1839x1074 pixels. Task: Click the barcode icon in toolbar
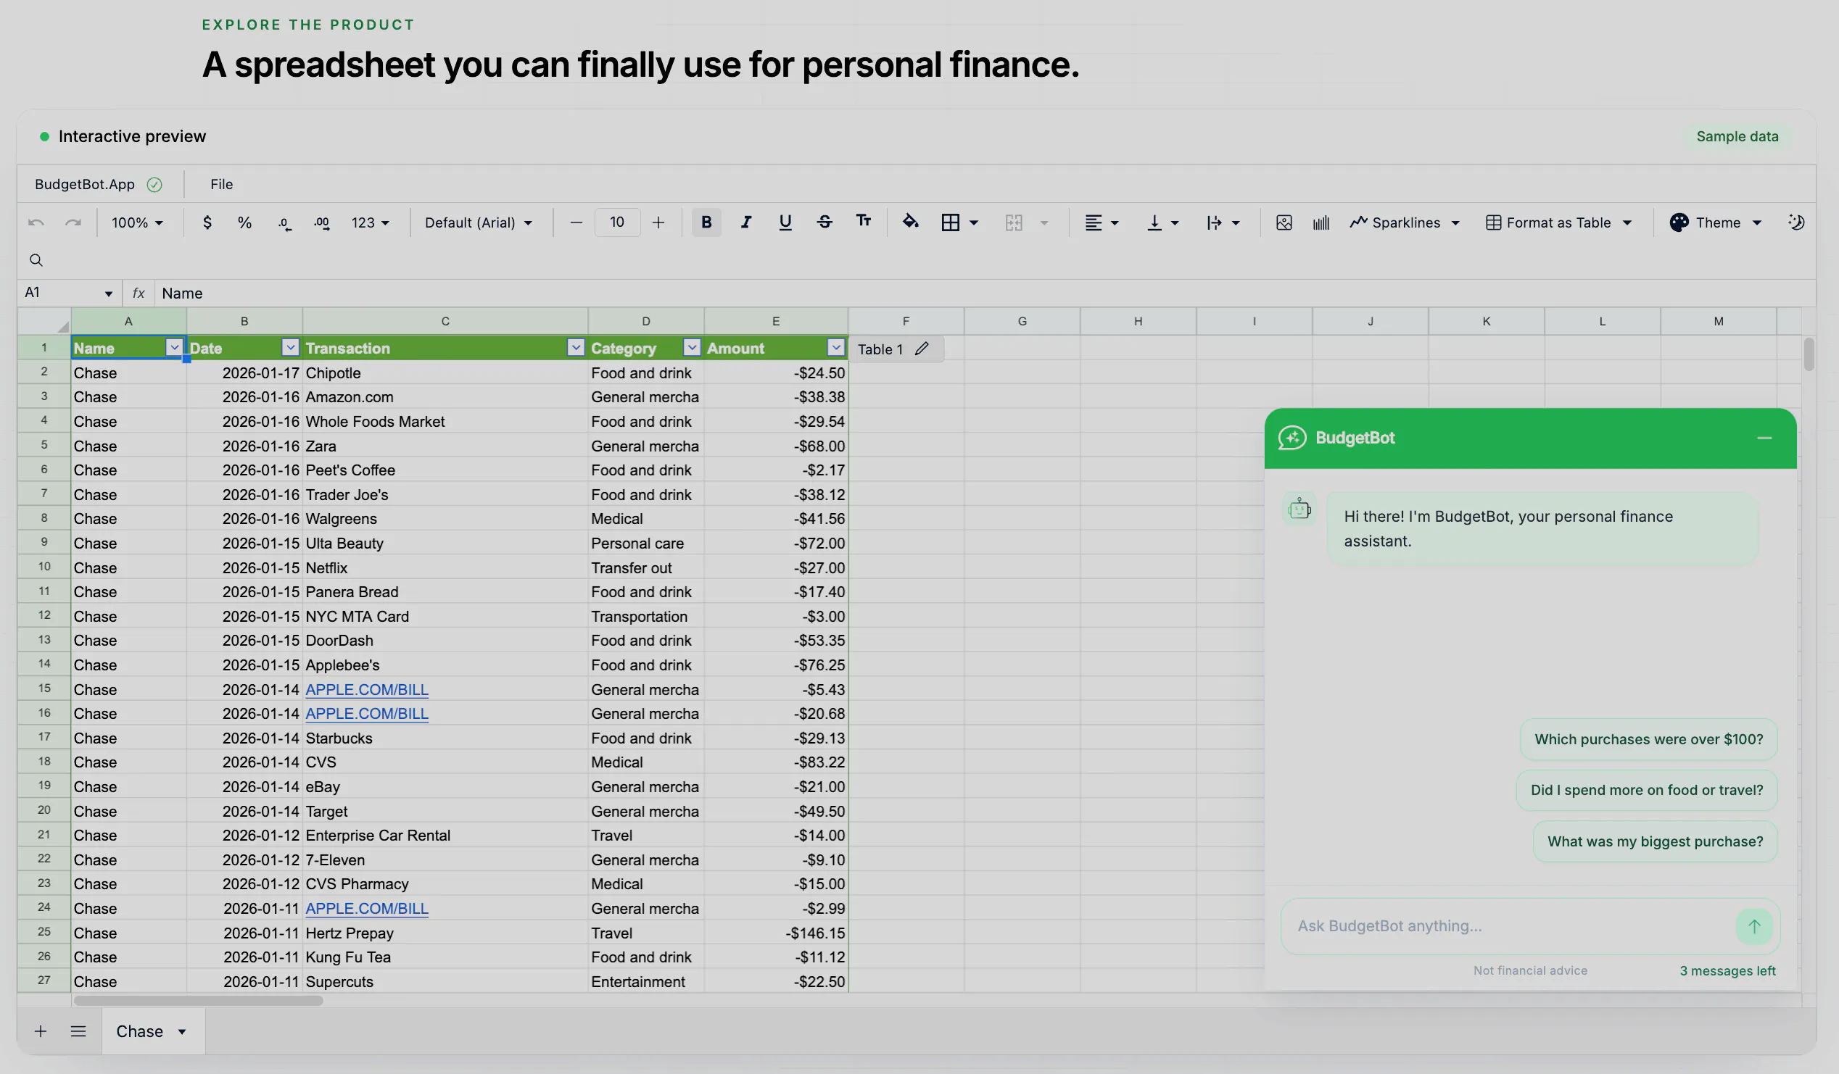[x=1321, y=222]
